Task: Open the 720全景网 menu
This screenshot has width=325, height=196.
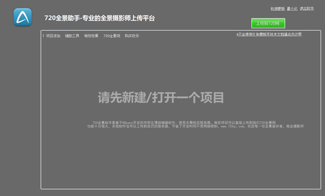Action: coord(112,36)
